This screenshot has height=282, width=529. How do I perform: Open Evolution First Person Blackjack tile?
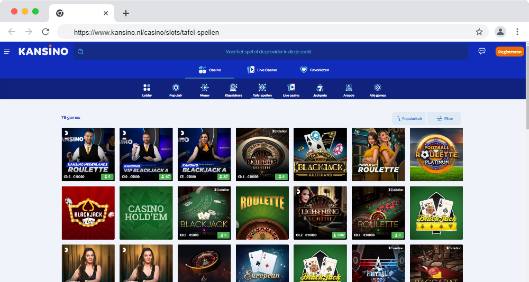(204, 213)
